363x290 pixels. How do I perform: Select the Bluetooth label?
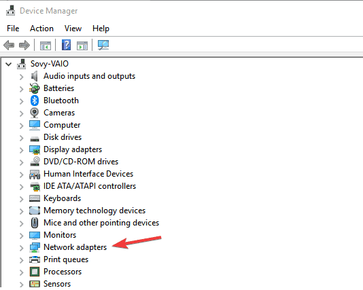[x=61, y=101]
